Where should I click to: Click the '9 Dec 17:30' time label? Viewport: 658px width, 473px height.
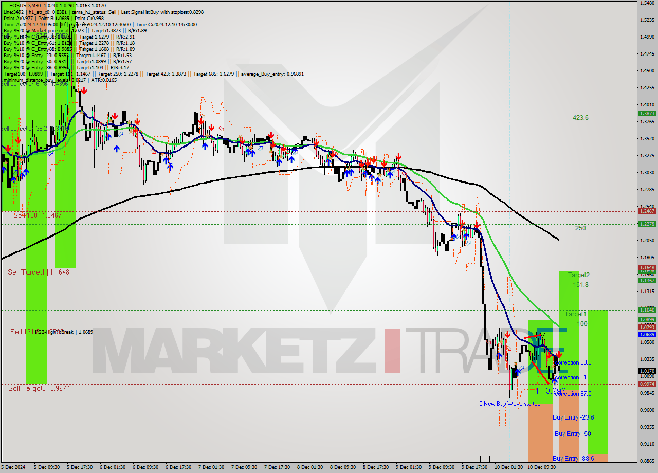click(474, 467)
